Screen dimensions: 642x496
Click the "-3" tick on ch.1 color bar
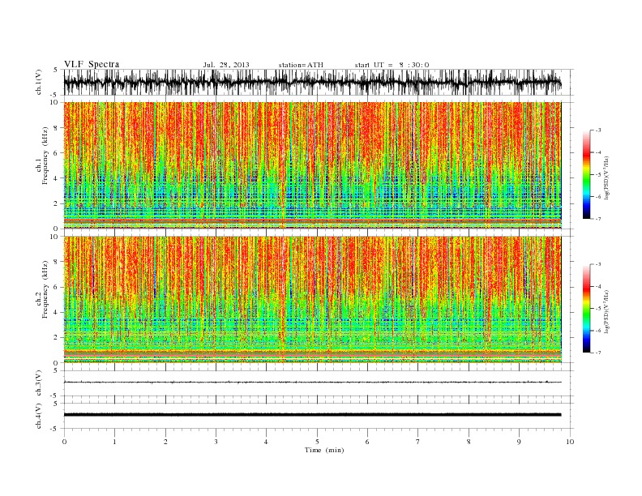[x=597, y=130]
